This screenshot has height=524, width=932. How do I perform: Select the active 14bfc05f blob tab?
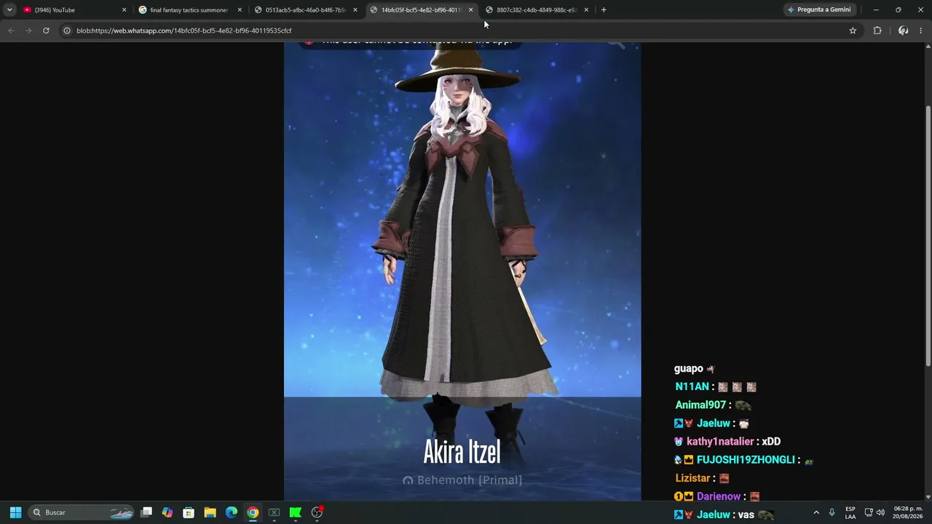pyautogui.click(x=419, y=9)
